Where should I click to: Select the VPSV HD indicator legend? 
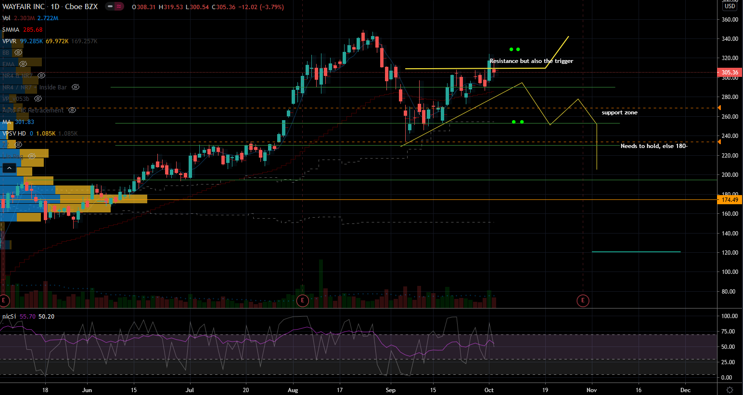(x=14, y=133)
